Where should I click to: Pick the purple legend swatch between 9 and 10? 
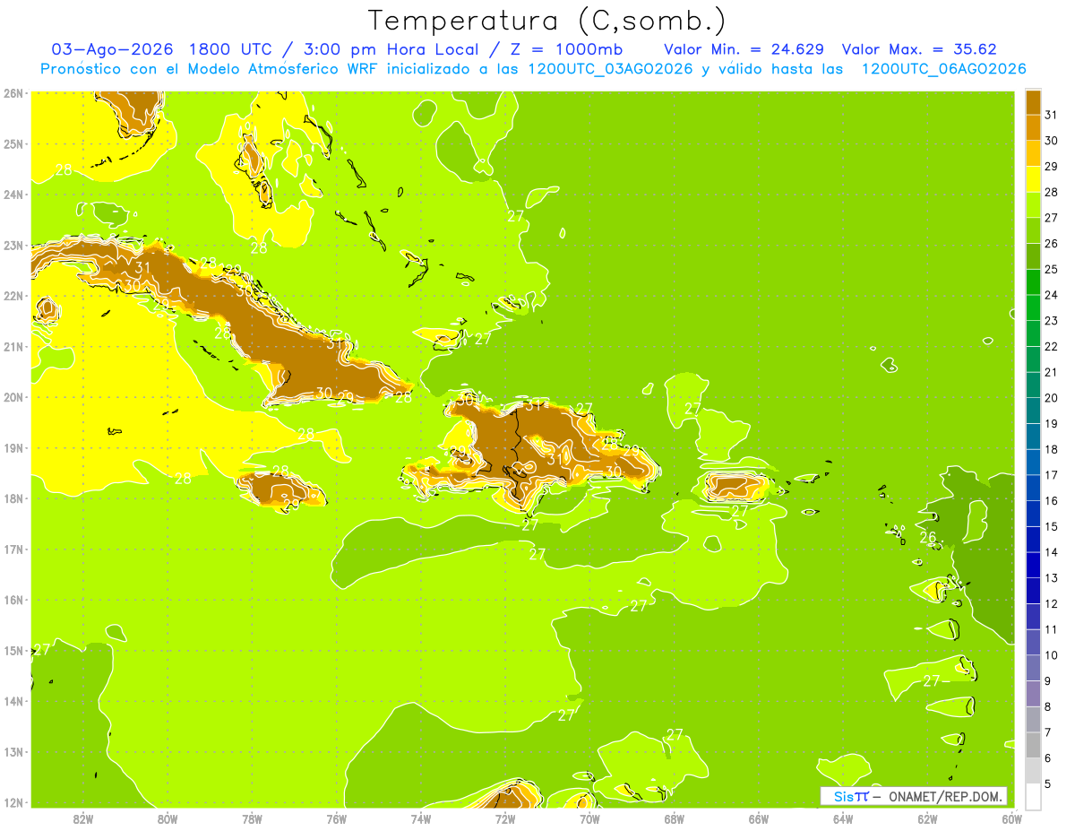pyautogui.click(x=1033, y=668)
